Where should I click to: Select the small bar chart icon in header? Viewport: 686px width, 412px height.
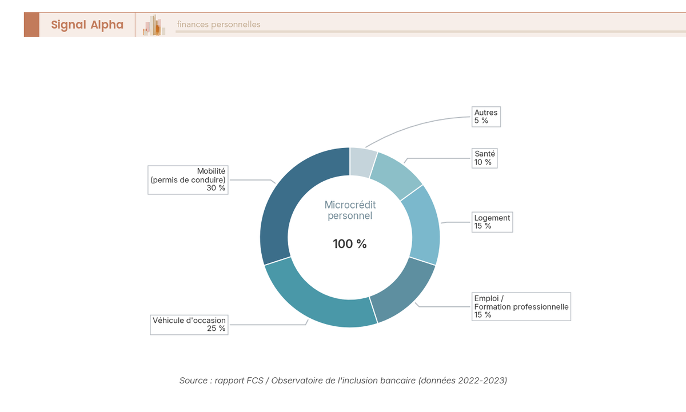pyautogui.click(x=153, y=25)
